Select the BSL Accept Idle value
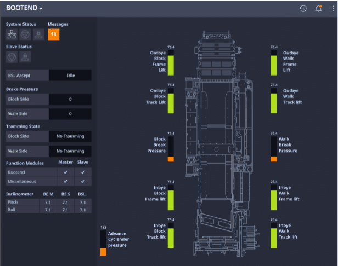 click(x=70, y=76)
